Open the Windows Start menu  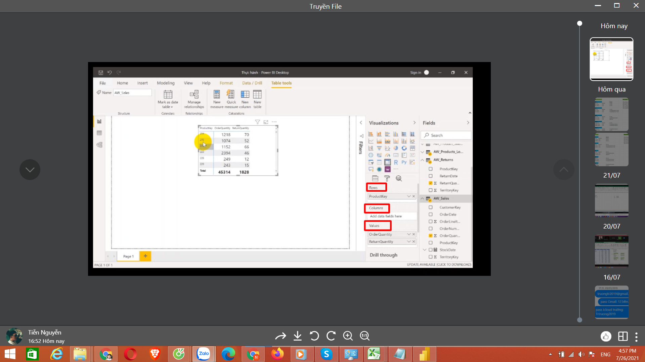click(x=10, y=354)
